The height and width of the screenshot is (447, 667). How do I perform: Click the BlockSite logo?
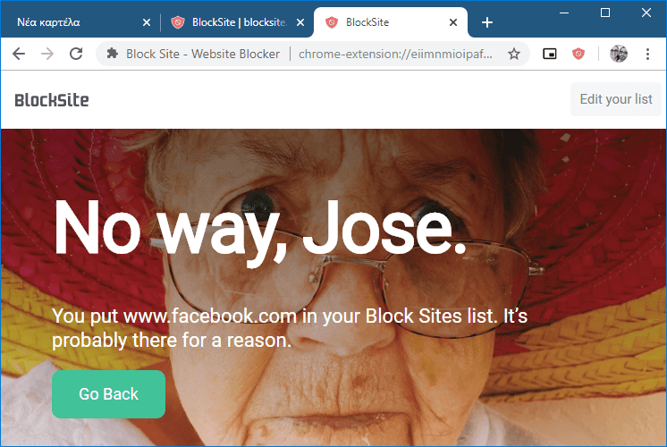52,100
